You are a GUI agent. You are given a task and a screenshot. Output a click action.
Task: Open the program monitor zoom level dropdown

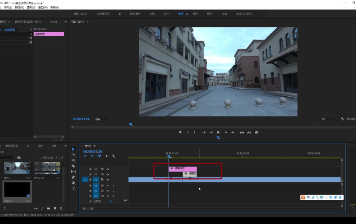[103, 119]
